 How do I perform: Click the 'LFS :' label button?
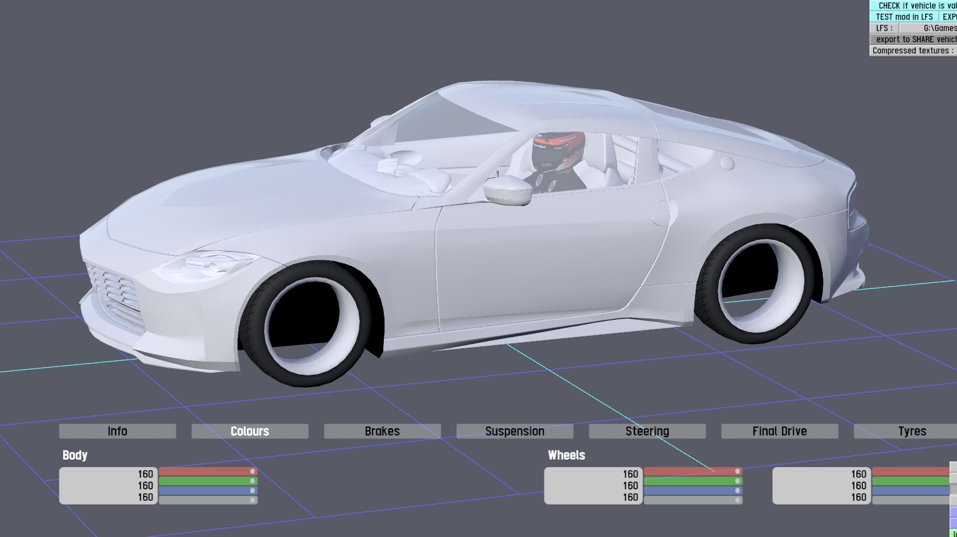884,28
